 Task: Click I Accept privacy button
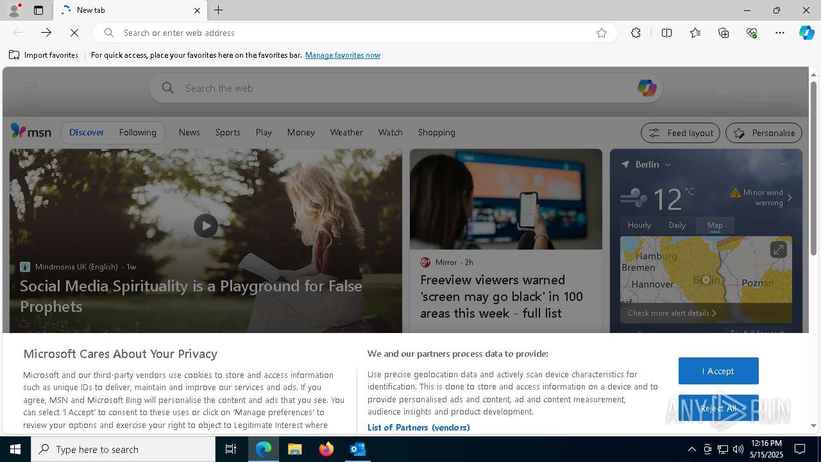pos(718,371)
